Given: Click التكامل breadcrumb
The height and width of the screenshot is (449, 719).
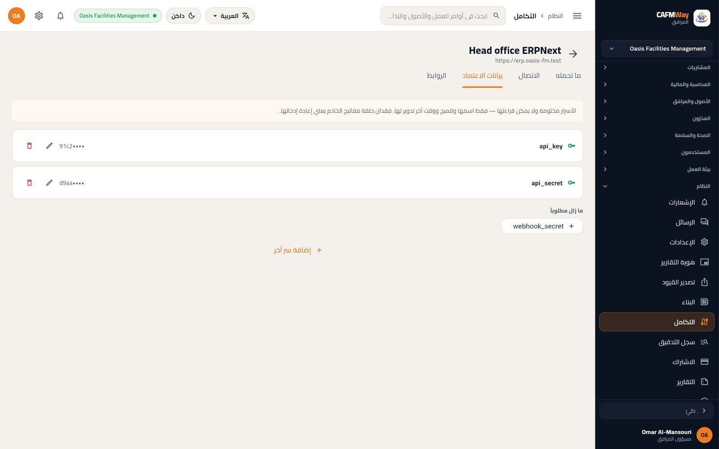Looking at the screenshot, I should 525,16.
